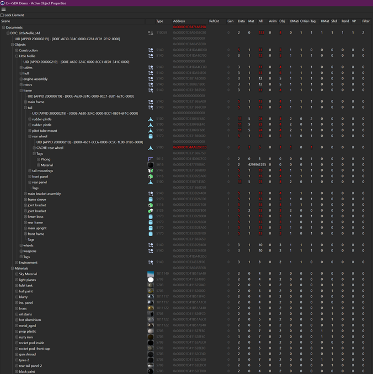Click the Sky Material preview thumbnail
Screen dimensions: 373x374
point(151,274)
